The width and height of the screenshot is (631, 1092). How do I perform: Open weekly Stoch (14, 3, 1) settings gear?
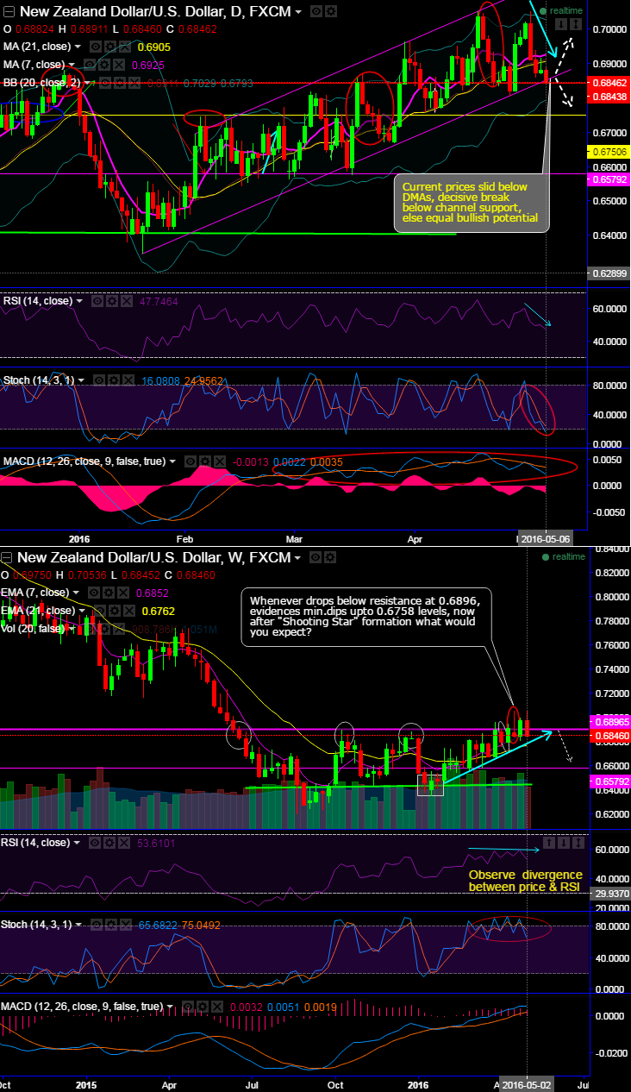112,924
